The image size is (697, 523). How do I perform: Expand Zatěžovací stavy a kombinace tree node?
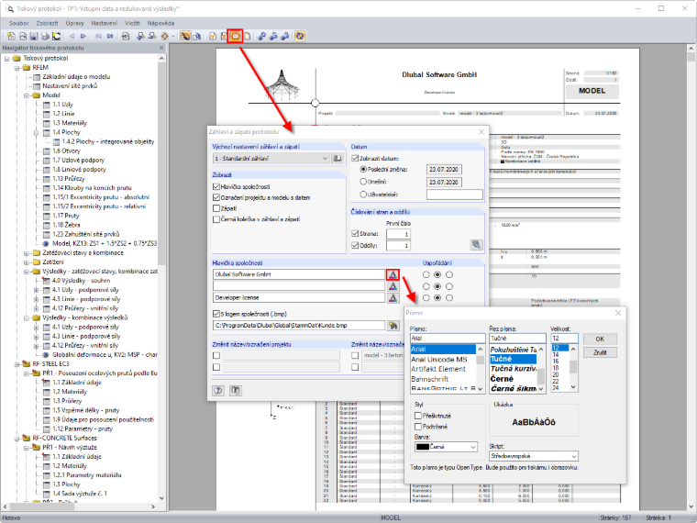[27, 253]
